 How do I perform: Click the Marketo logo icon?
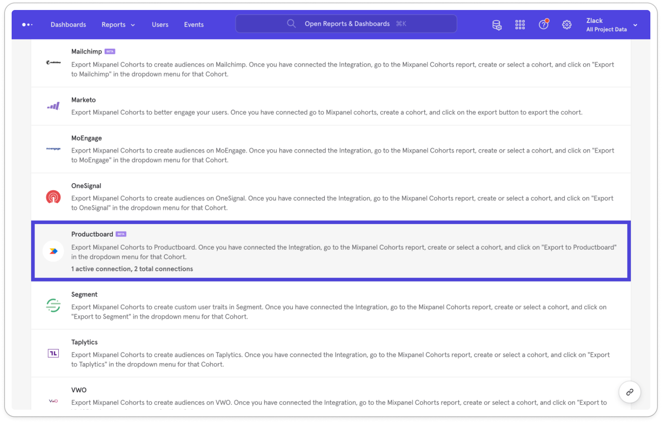coord(53,106)
